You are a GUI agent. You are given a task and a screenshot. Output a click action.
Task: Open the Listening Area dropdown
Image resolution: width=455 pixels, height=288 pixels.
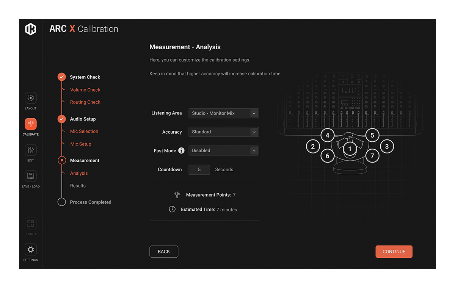tap(224, 113)
